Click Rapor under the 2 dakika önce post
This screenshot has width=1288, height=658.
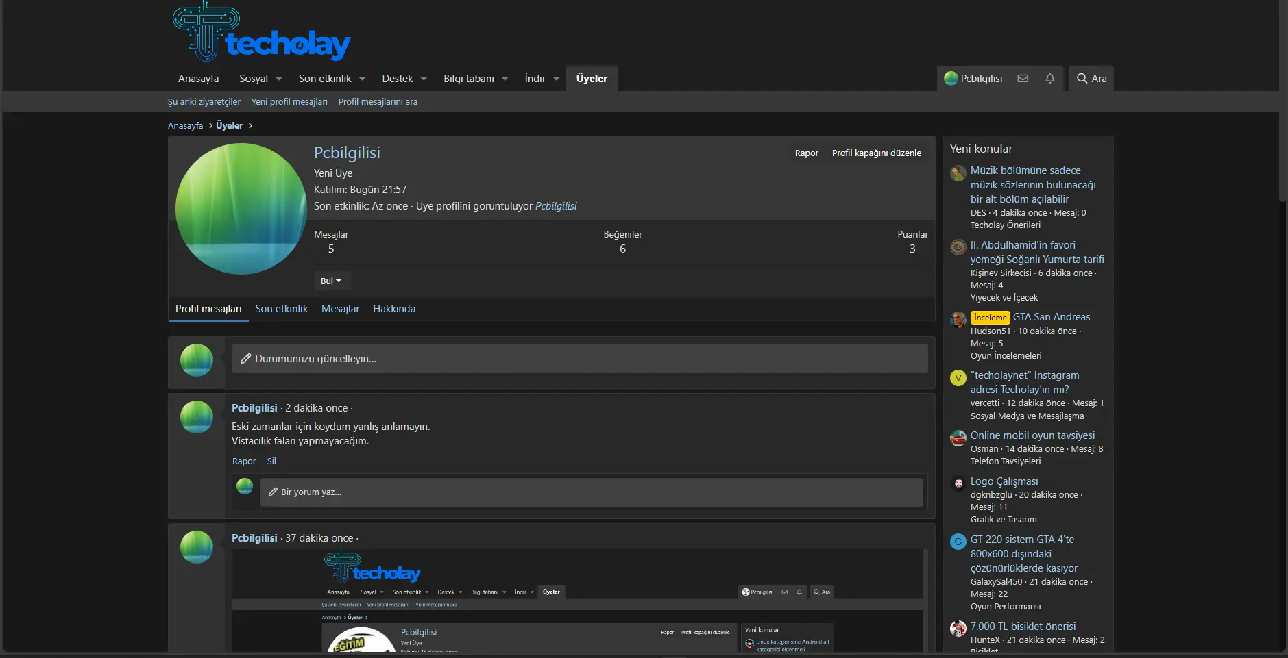[x=244, y=461]
